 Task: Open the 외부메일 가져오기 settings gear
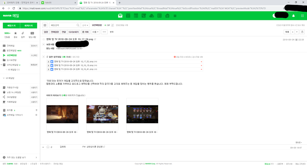click(36, 115)
